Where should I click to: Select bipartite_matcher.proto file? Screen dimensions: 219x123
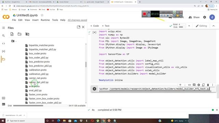pos(41,45)
